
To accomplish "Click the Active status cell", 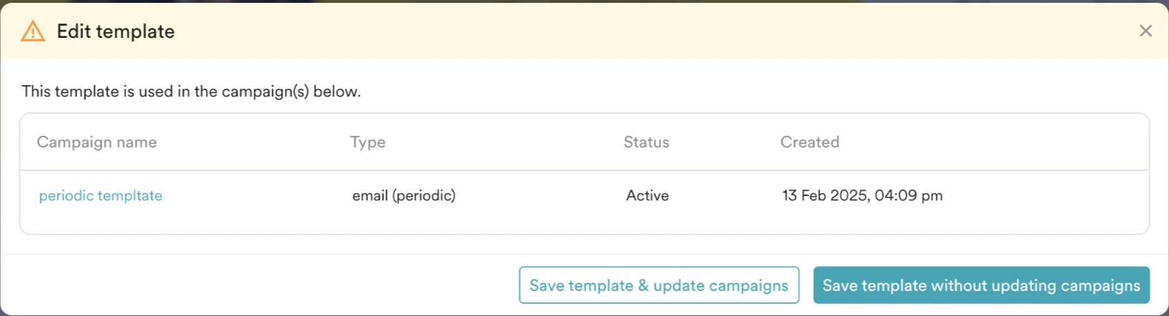I will 647,195.
